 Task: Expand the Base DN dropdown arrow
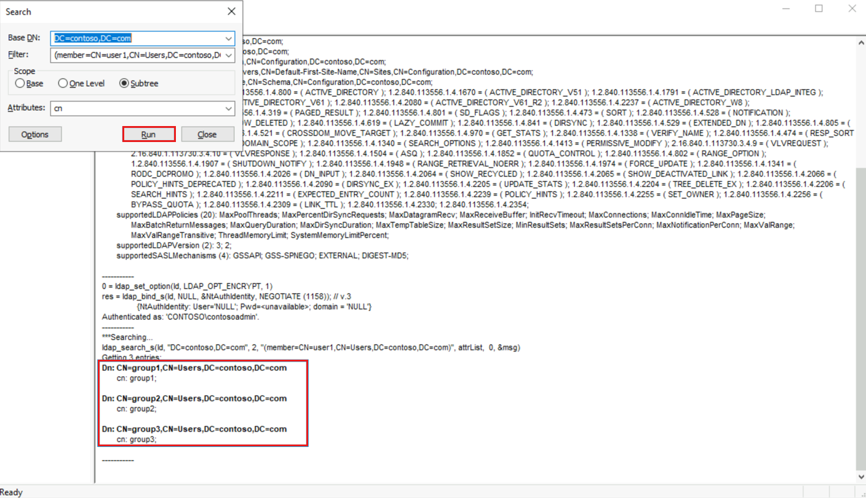click(228, 38)
